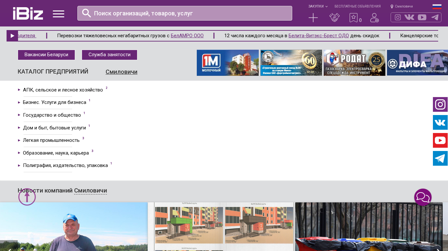
Task: Open the Telegram sidebar icon on the right
Action: tap(440, 159)
